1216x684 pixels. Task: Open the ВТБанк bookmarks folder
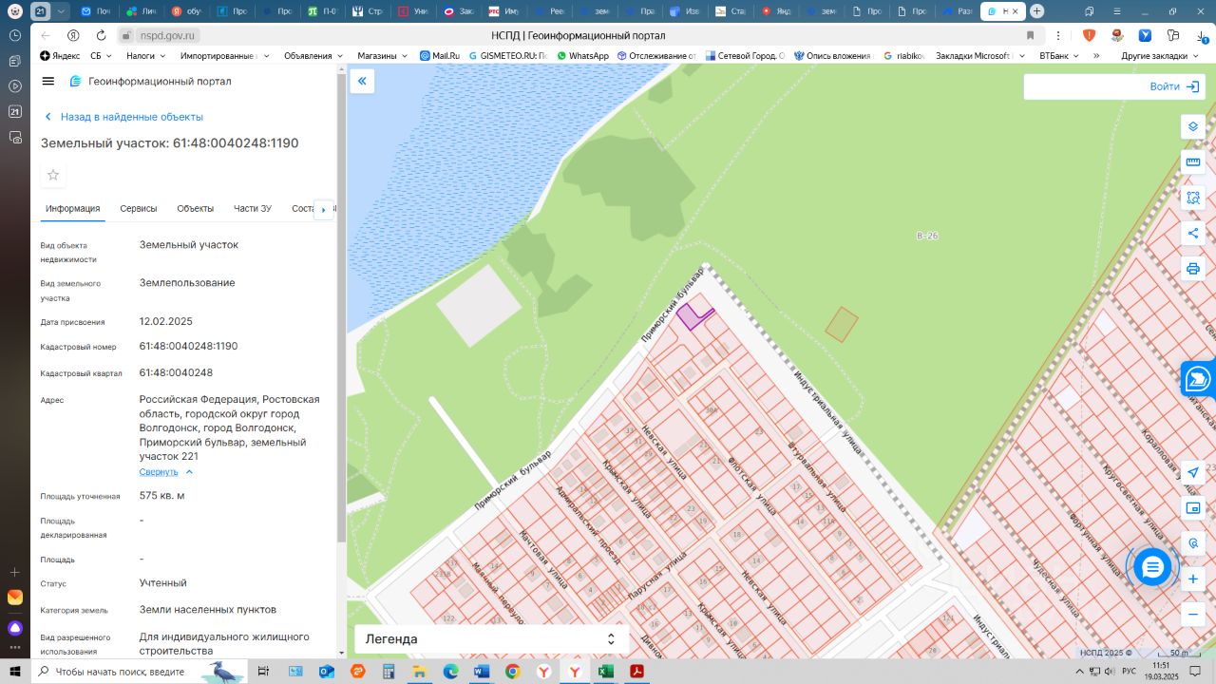(1059, 56)
